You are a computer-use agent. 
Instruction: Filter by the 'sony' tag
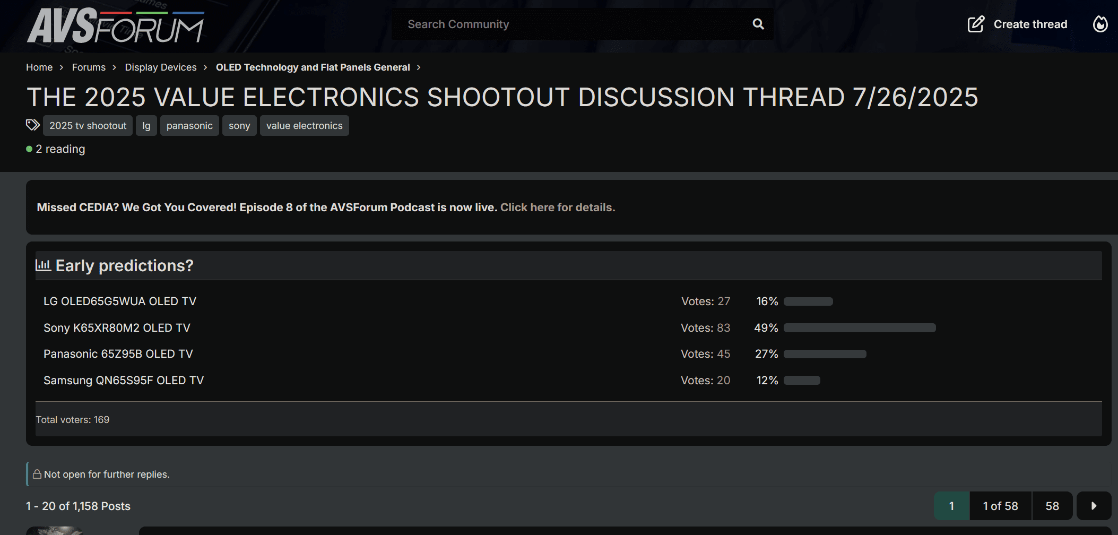tap(239, 126)
